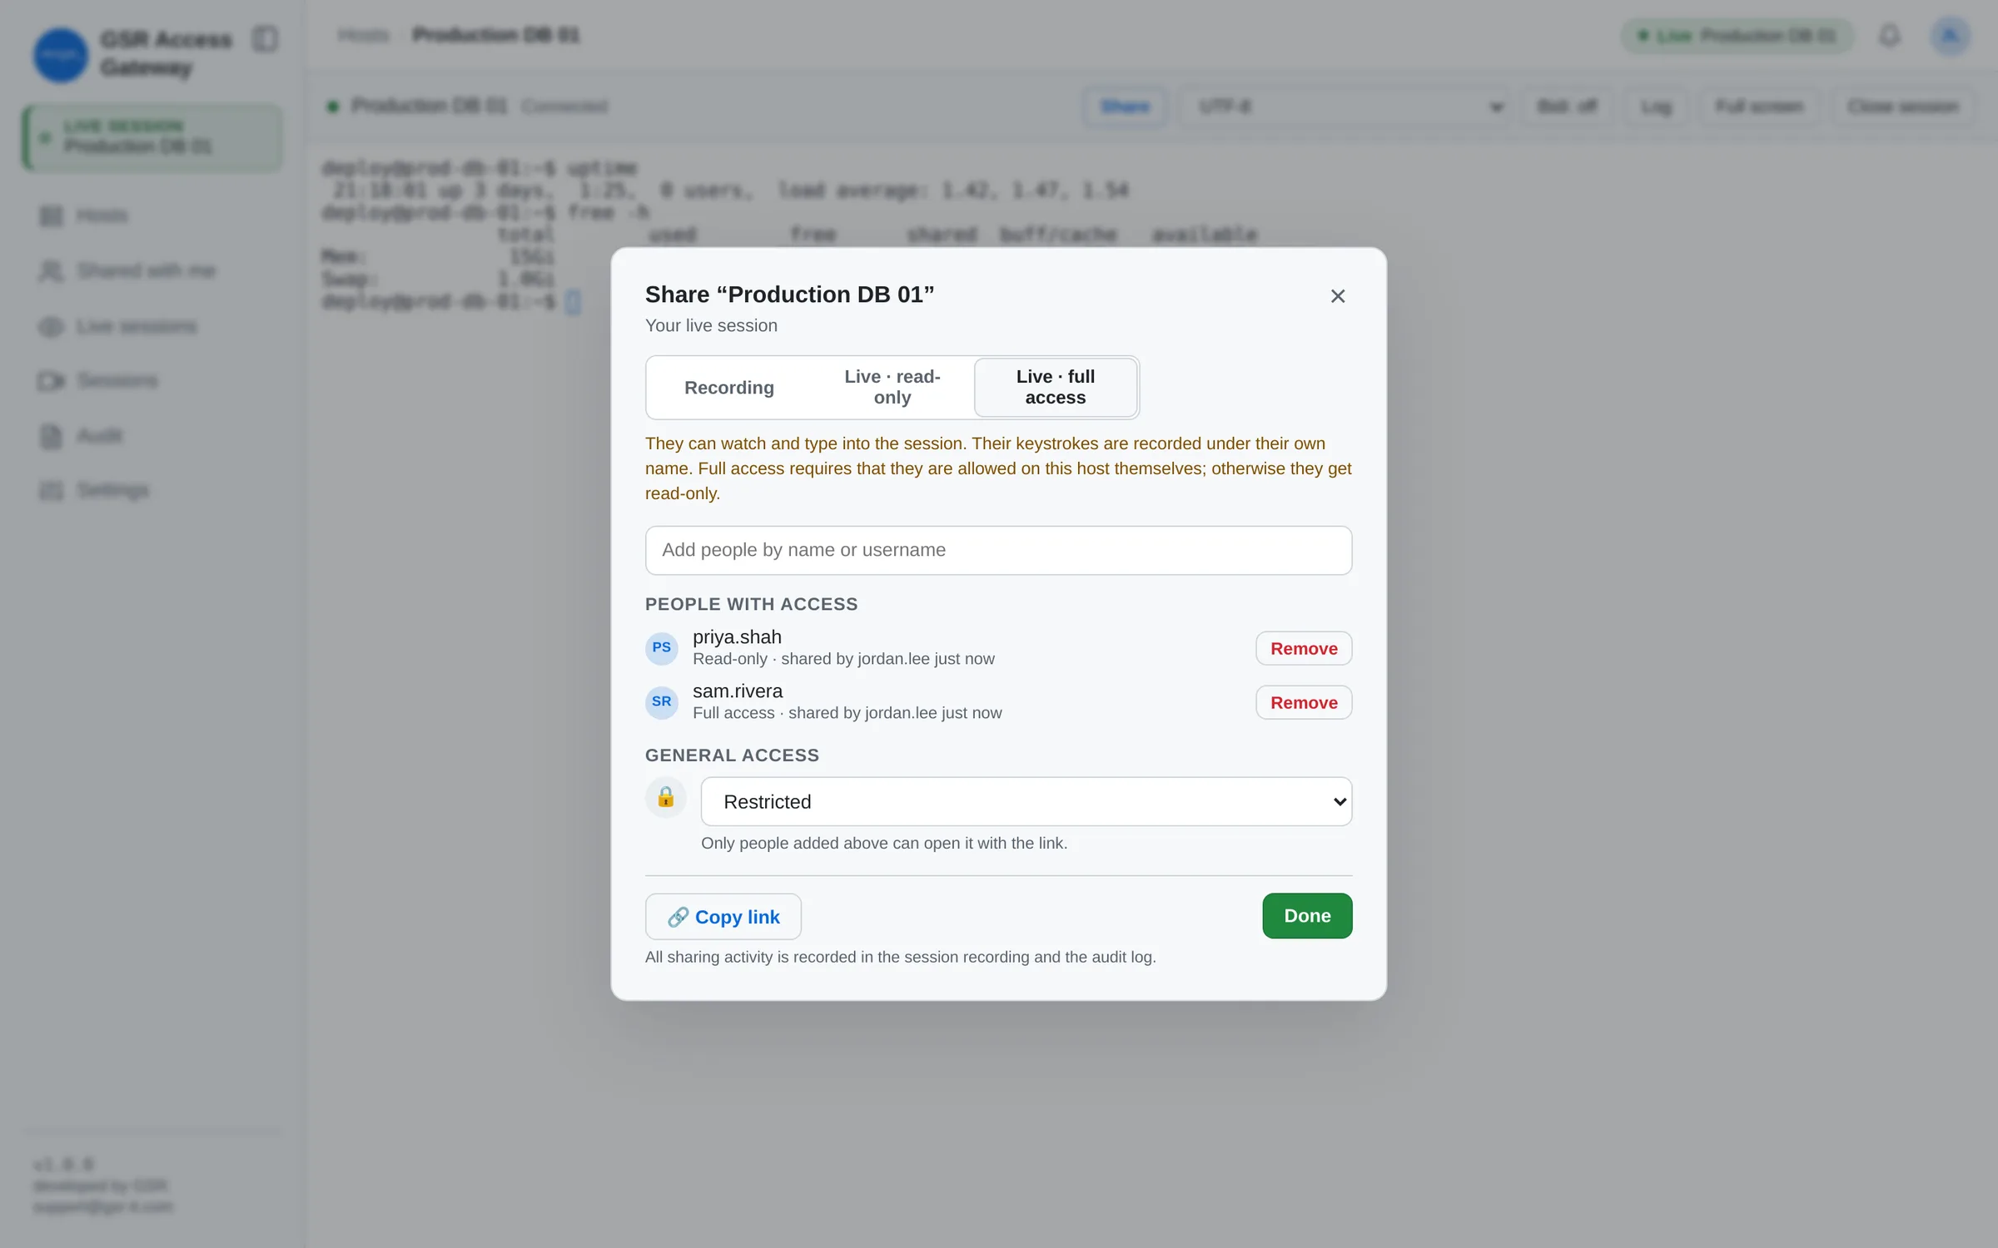Viewport: 1998px width, 1248px height.
Task: Open Sessions in the sidebar
Action: tap(152, 381)
